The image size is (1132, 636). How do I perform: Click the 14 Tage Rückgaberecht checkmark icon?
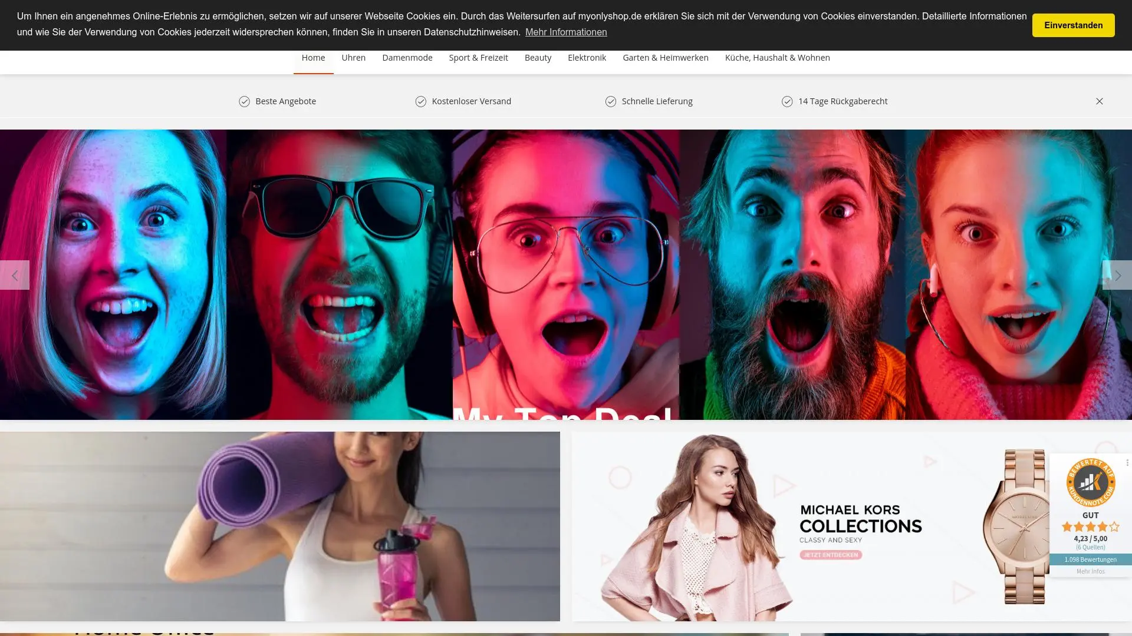(787, 102)
